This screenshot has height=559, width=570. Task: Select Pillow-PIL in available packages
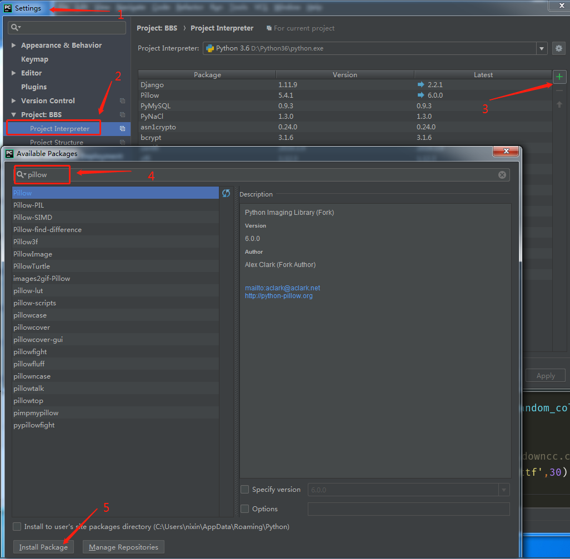click(x=116, y=205)
